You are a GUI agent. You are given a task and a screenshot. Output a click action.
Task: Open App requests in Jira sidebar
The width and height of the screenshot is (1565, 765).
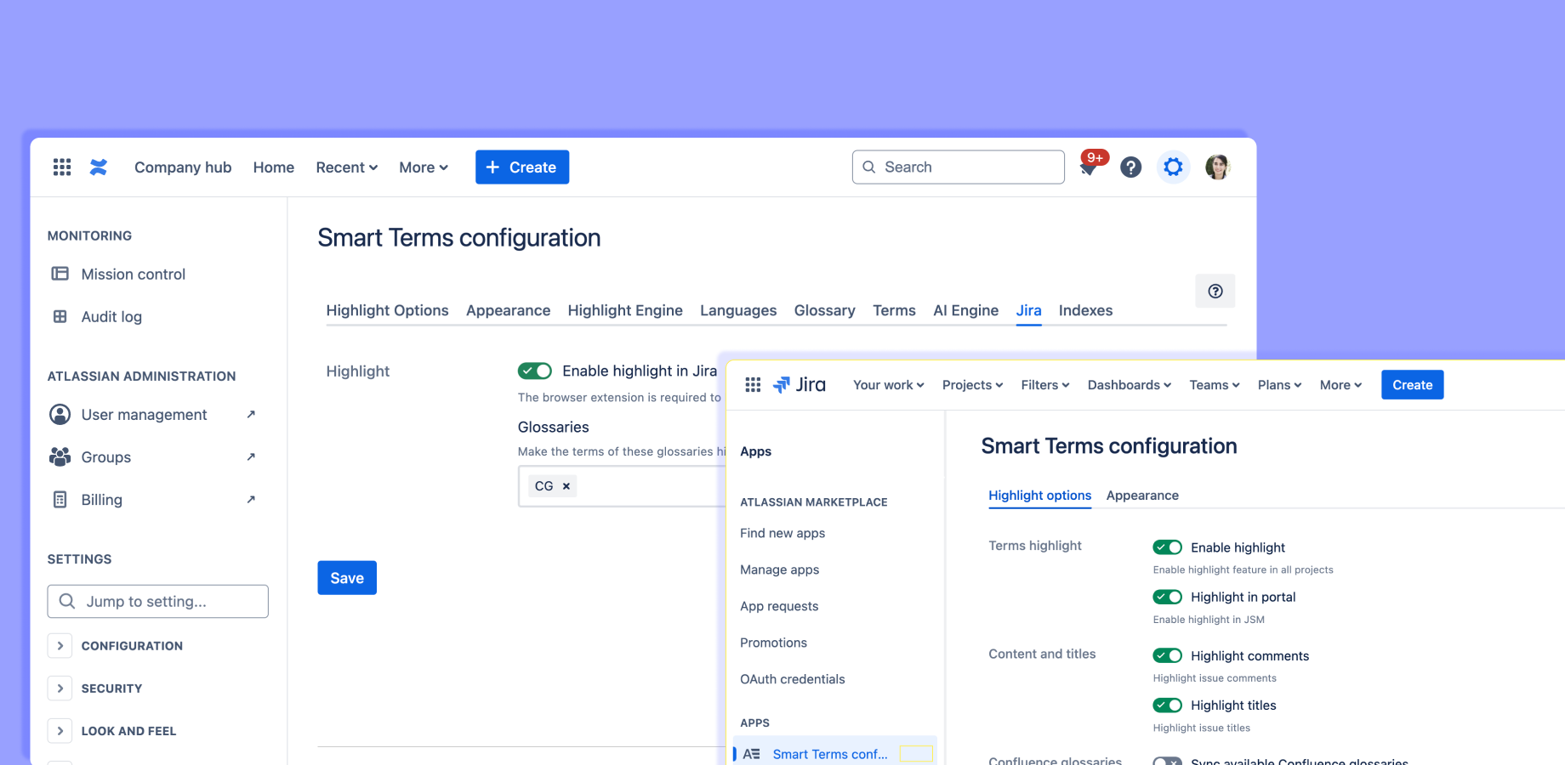click(779, 606)
